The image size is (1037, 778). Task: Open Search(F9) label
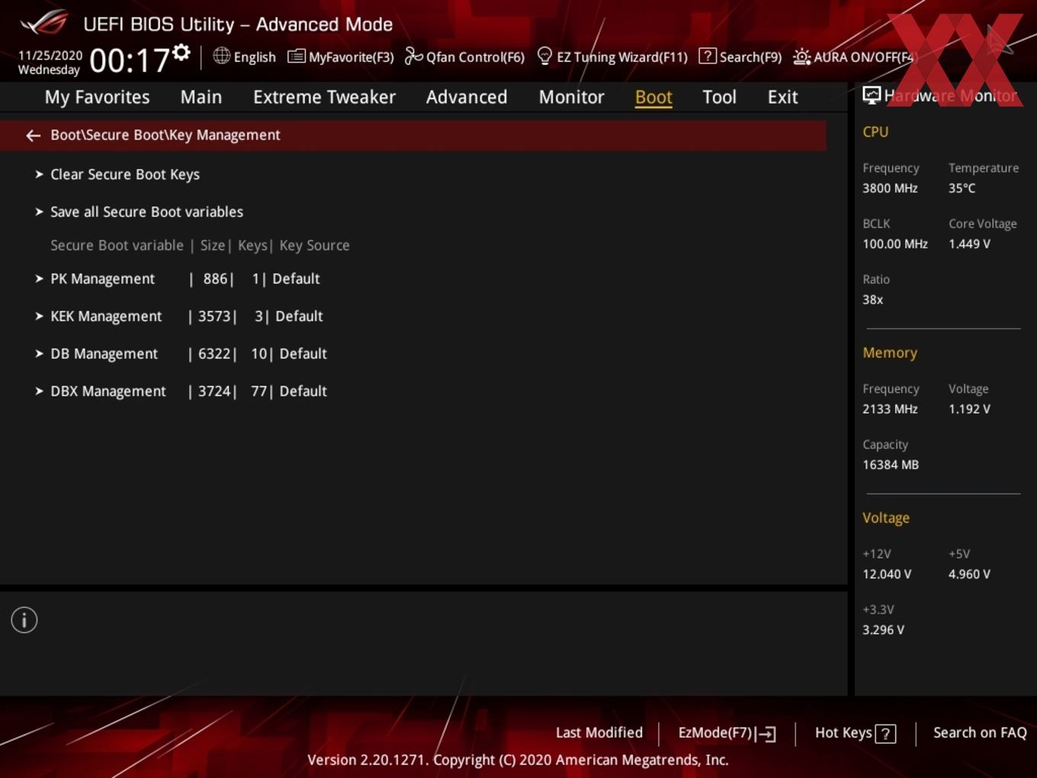coord(750,57)
